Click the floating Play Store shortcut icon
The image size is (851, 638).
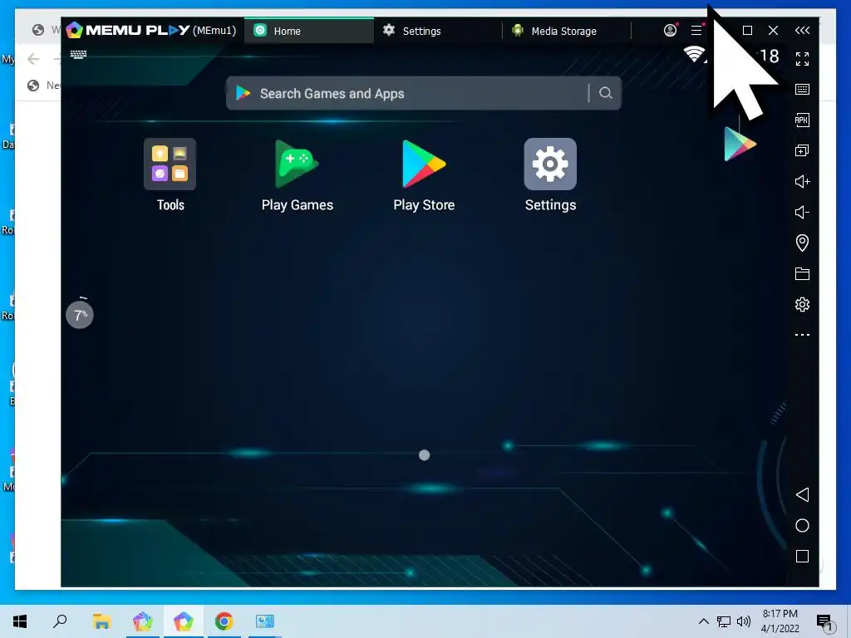point(740,144)
